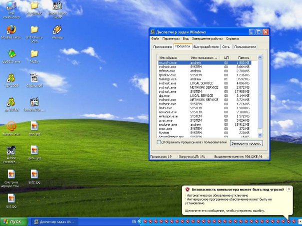Open the gen2.jpg file on desktop

pos(34,150)
